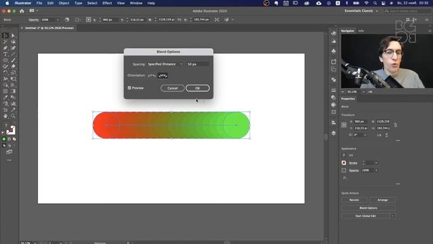Viewport: 433px width, 244px height.
Task: Open rotation angle dropdown in Transform
Action: [x=365, y=135]
